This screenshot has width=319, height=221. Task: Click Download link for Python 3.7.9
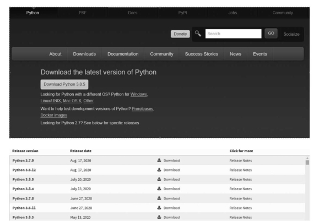pos(171,161)
